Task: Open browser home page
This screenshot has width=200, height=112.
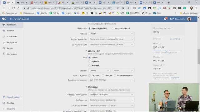Action: click(x=18, y=8)
